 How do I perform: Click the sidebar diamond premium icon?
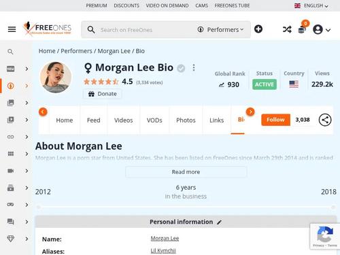[11, 239]
